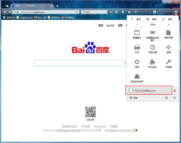
Task: Open the New Private Window option
Action: (153, 35)
